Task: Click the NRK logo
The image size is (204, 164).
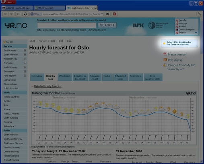Action: point(138,25)
